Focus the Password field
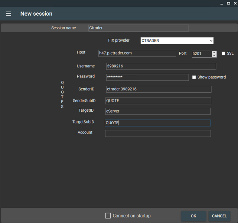 [147, 77]
